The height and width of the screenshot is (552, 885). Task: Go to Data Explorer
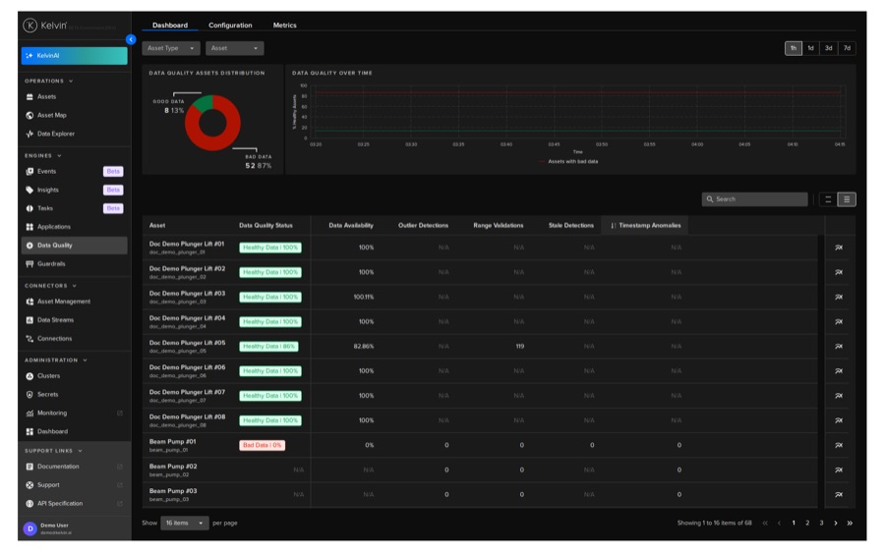tap(55, 135)
